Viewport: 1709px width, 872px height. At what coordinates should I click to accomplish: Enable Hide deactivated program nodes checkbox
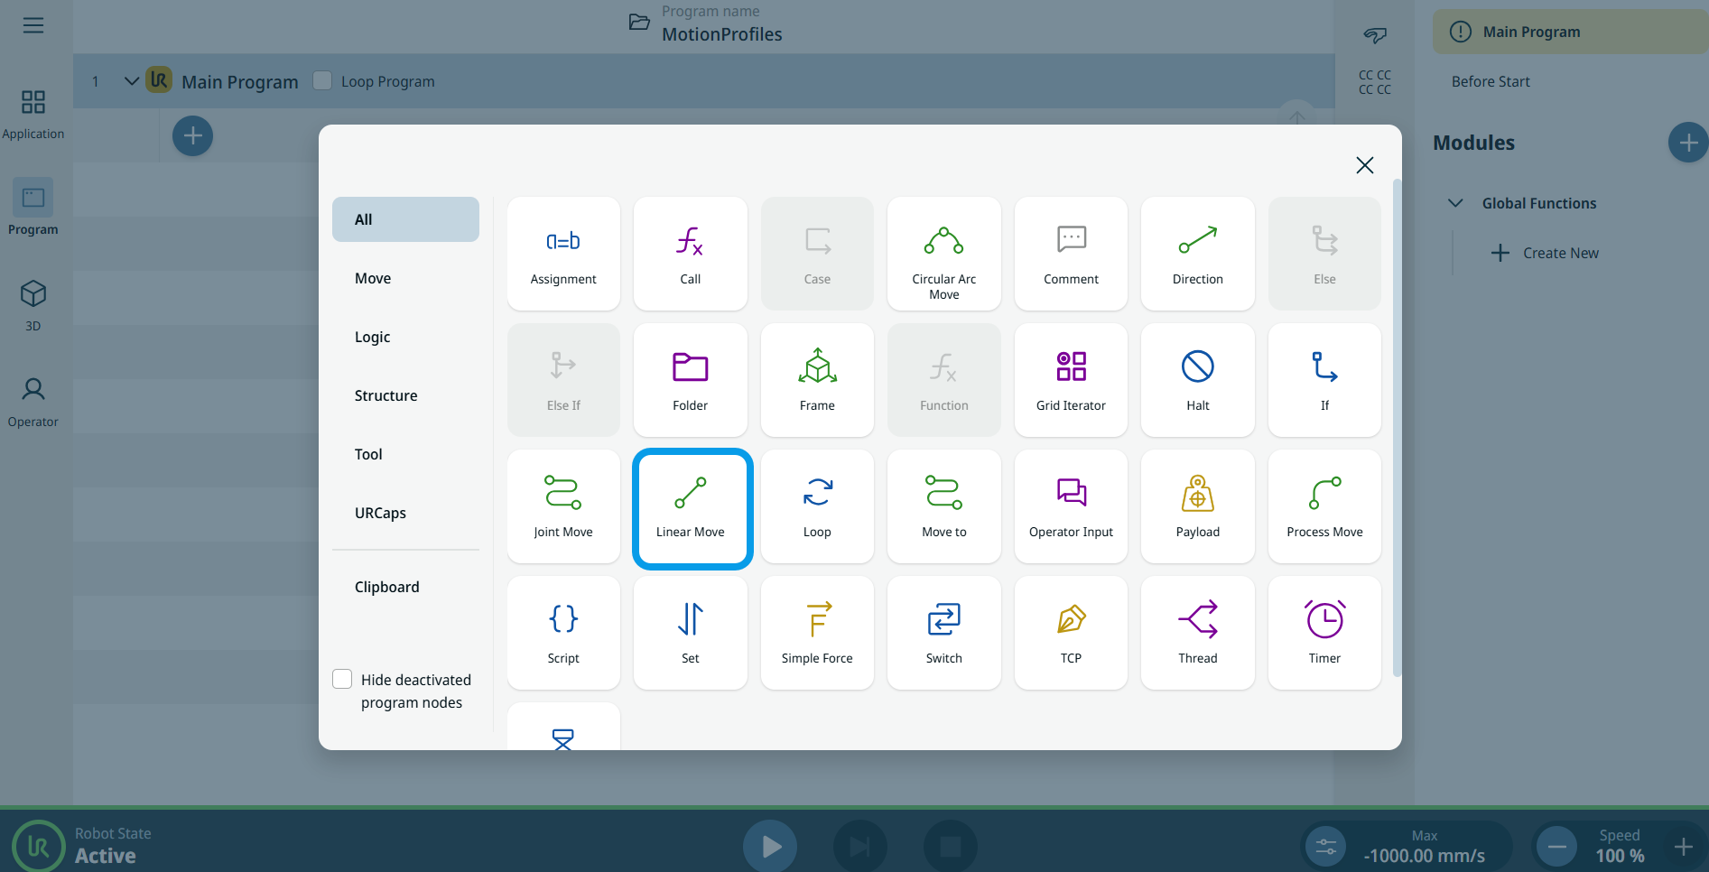pyautogui.click(x=343, y=679)
